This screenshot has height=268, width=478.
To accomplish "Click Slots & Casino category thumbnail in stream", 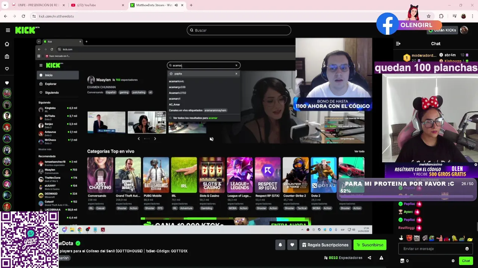I will point(212,175).
